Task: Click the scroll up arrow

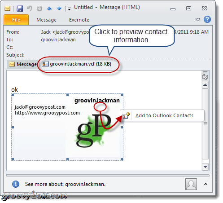Action: [x=205, y=85]
